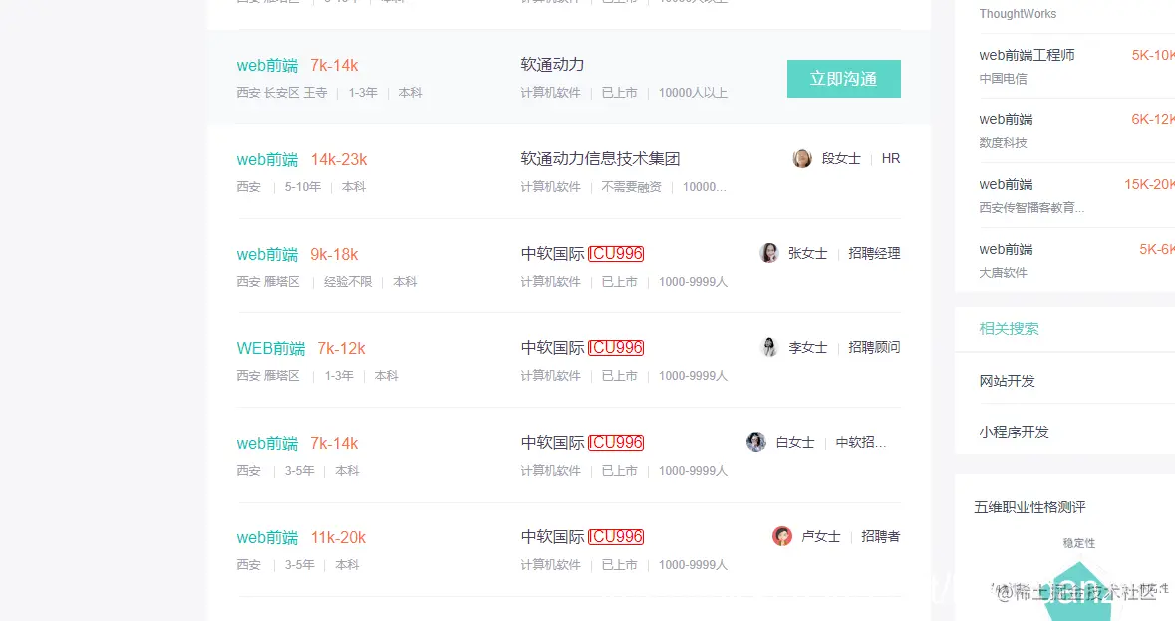Open the web前端 7k-14k 软通动力 job

(267, 65)
